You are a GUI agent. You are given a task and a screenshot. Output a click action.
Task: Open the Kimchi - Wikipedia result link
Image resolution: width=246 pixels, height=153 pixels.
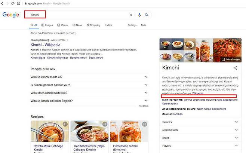tap(43, 45)
